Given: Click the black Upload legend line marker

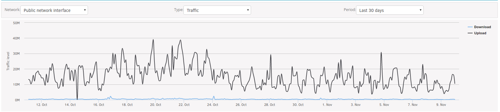Looking at the screenshot, I should pos(470,33).
